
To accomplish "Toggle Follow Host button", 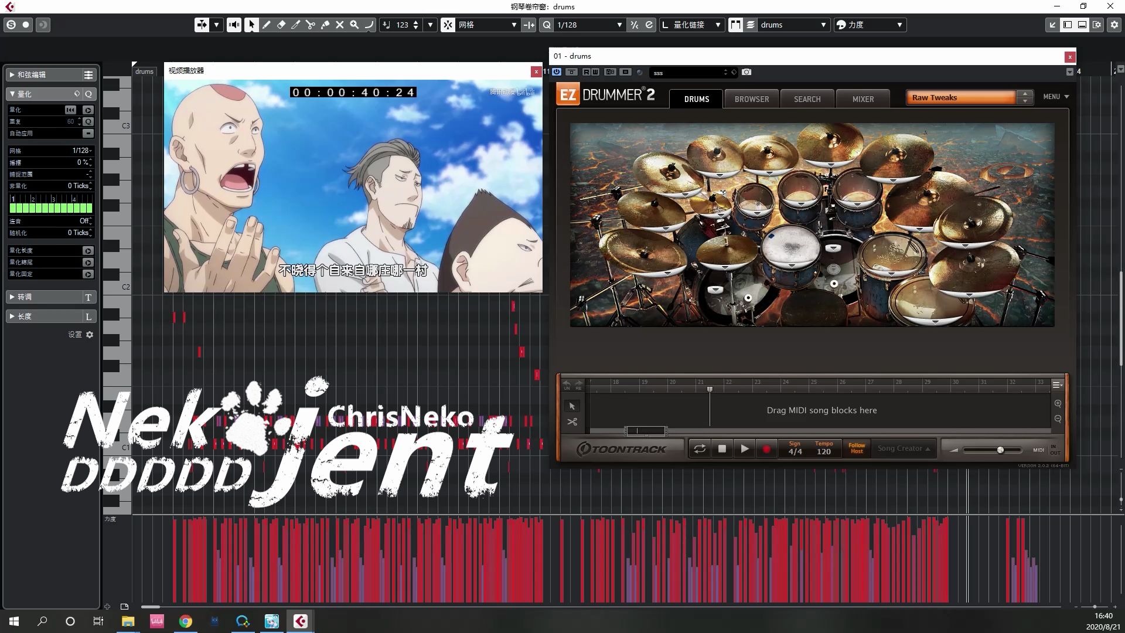I will (857, 448).
